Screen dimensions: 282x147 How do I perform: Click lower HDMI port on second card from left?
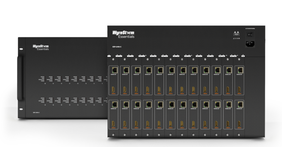tap(125, 124)
